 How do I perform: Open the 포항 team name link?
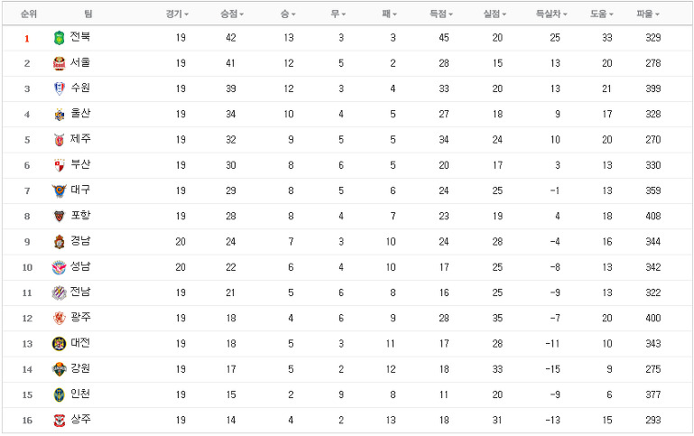80,216
